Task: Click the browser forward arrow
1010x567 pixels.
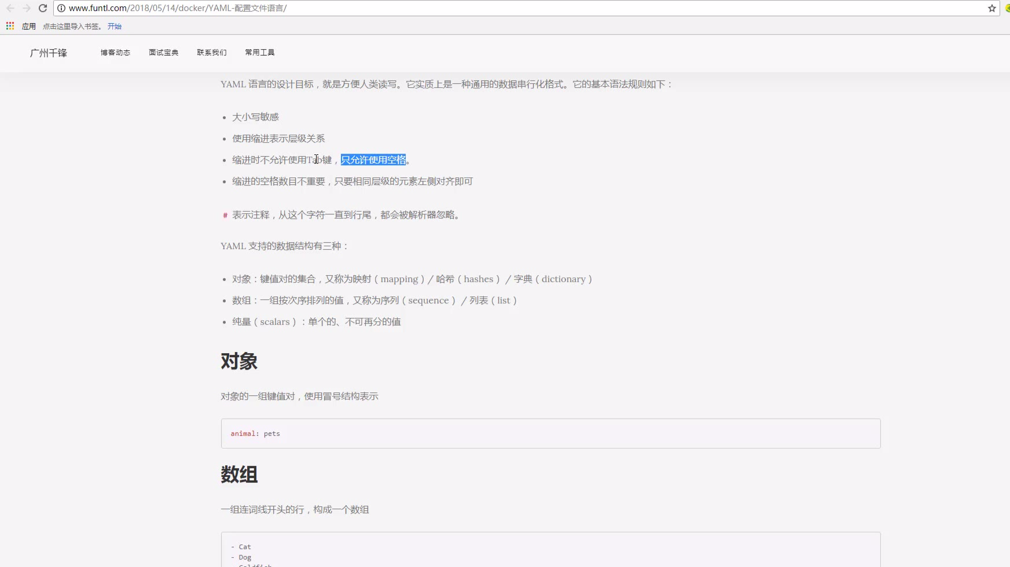Action: [x=27, y=8]
